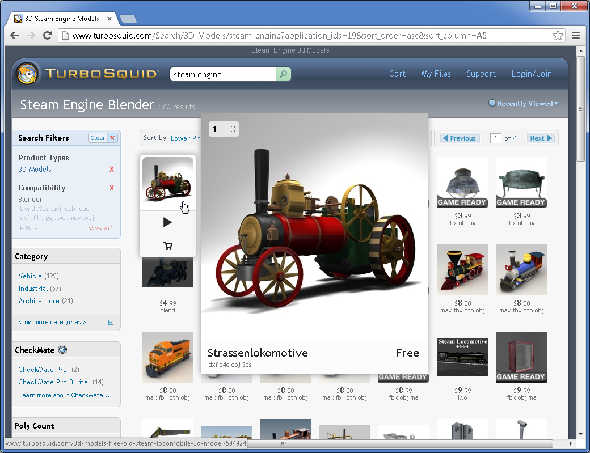
Task: Click the TurboSquid logo
Action: click(87, 73)
